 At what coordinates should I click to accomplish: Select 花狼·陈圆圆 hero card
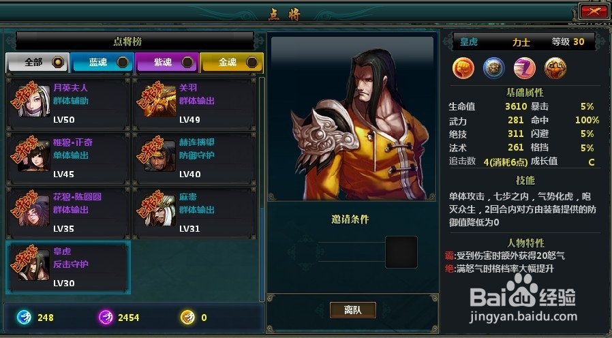pyautogui.click(x=68, y=213)
